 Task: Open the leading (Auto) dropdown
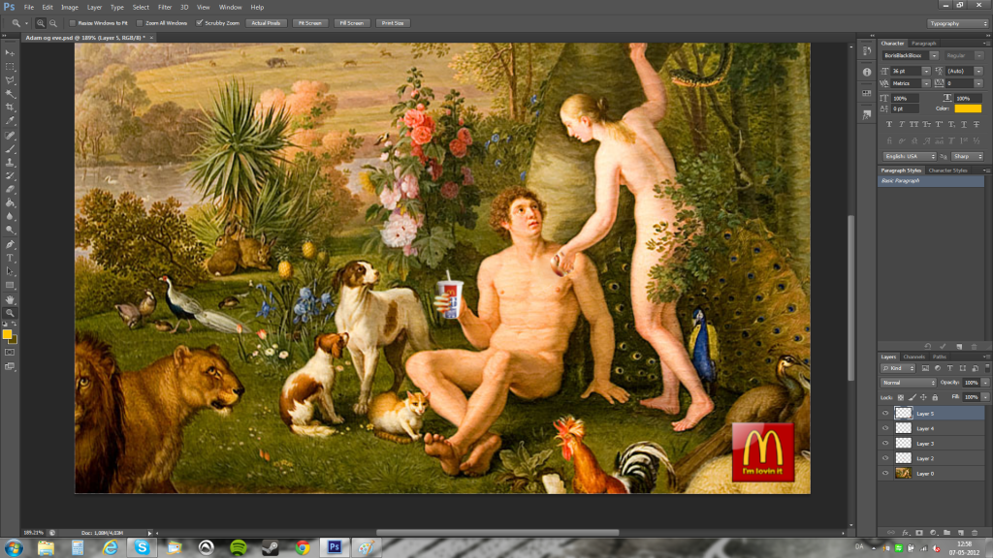[978, 71]
